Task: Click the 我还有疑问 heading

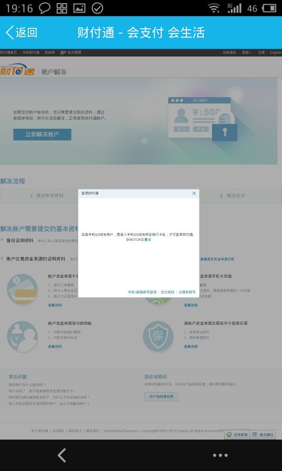Action: point(156,377)
